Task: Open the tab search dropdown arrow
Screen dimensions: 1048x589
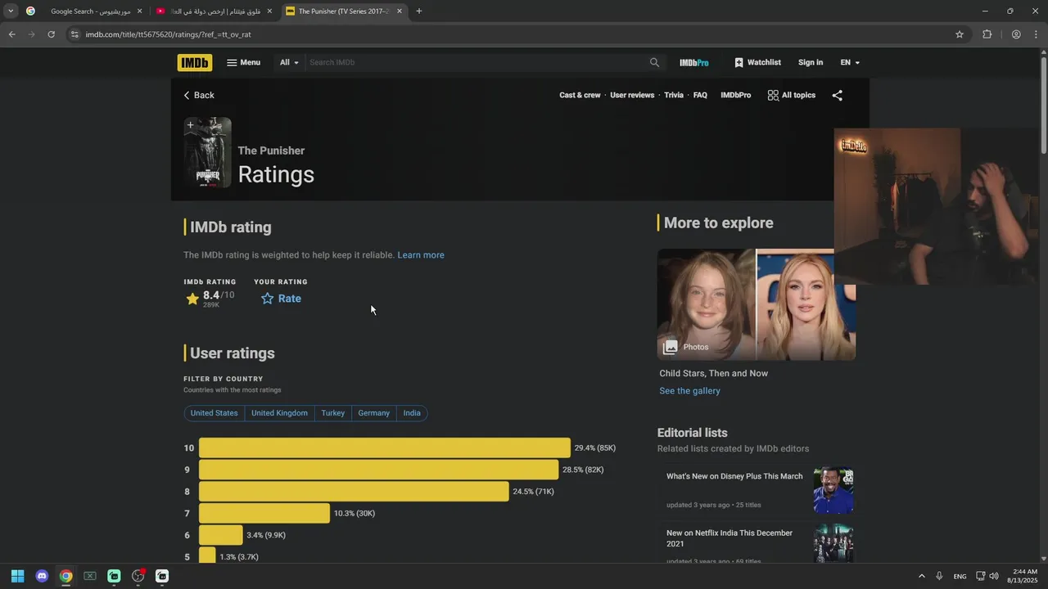Action: (x=10, y=11)
